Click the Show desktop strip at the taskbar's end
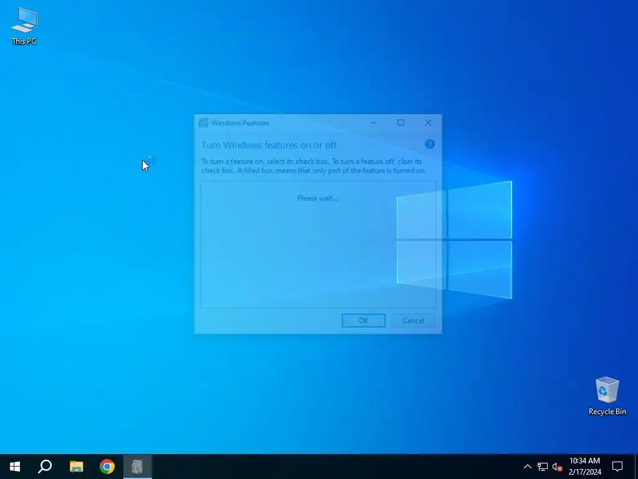Image resolution: width=638 pixels, height=479 pixels. point(636,467)
